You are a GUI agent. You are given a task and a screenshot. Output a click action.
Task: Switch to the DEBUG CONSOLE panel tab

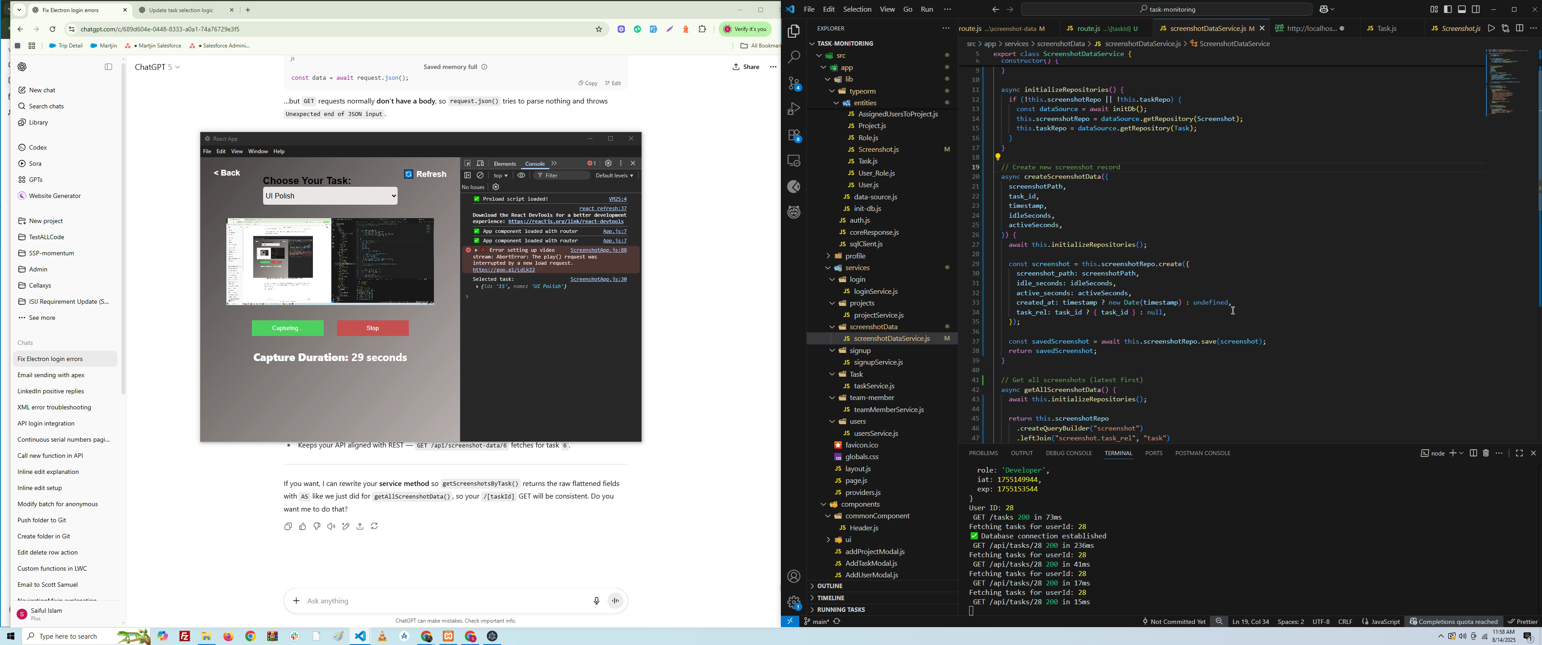point(1069,453)
